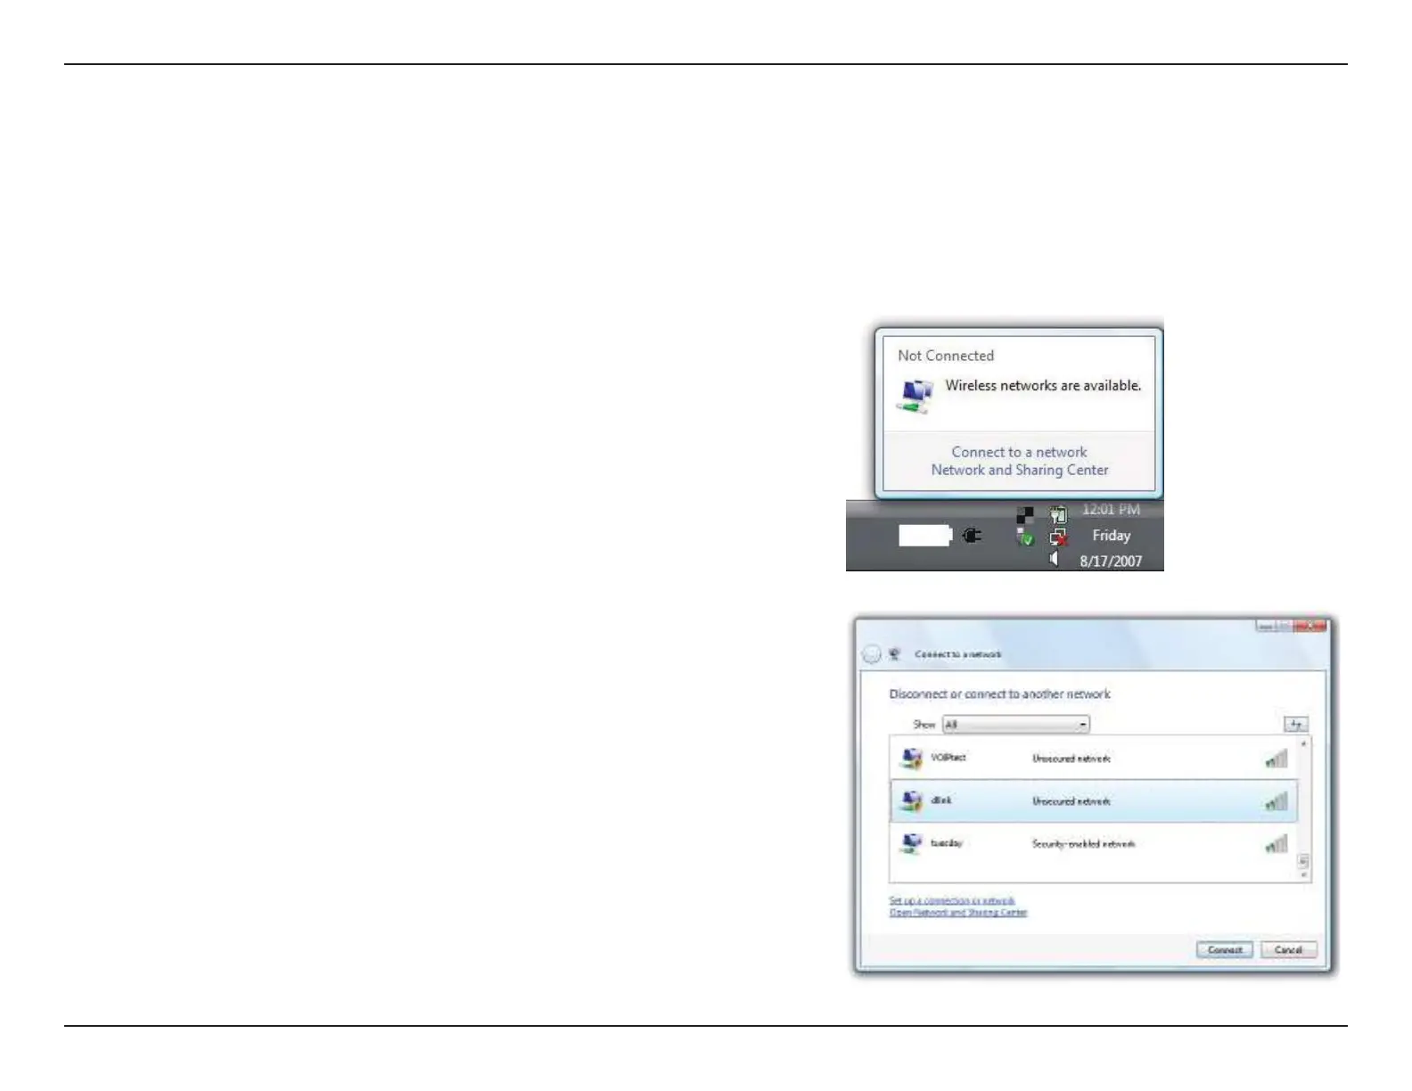Select the dlink unsecured network
The width and height of the screenshot is (1412, 1091).
[1094, 801]
